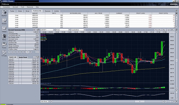This screenshot has height=105, width=179.
Task: Next chart layout page arrow
Action: 38,52
